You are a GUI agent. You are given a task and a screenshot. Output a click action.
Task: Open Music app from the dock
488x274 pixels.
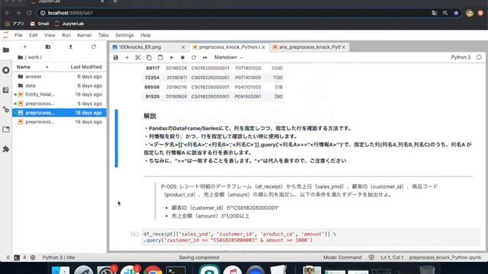(233, 270)
